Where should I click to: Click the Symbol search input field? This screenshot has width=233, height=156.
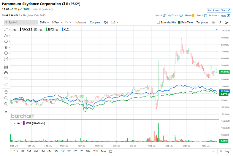(x=21, y=22)
